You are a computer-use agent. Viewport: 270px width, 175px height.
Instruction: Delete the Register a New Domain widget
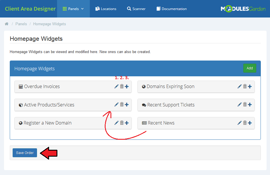click(x=122, y=122)
